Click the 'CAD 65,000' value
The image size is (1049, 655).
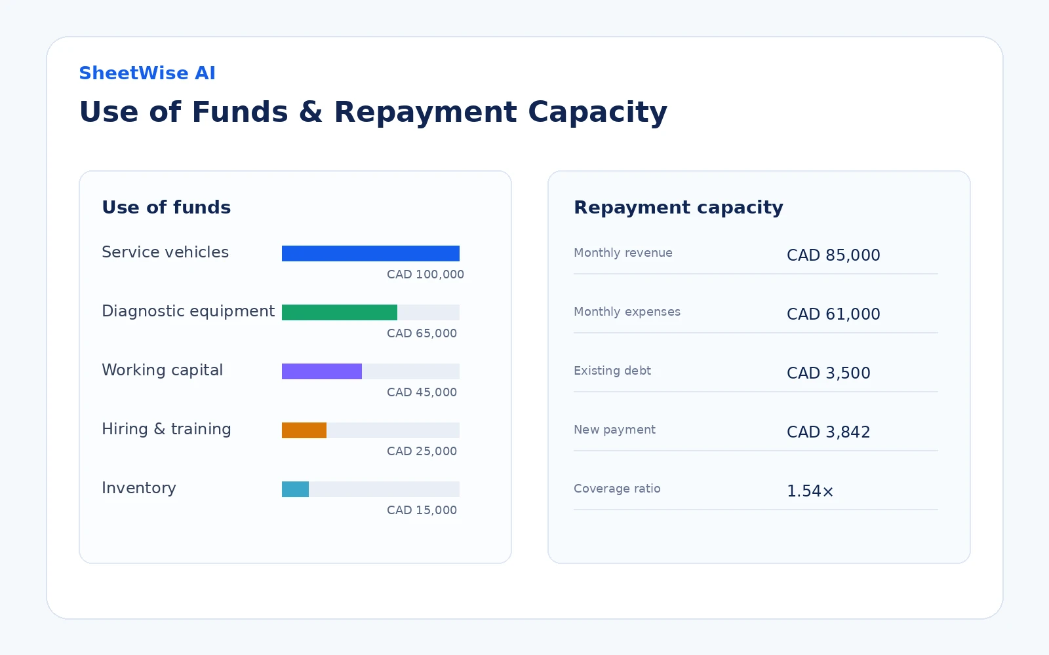(x=422, y=333)
